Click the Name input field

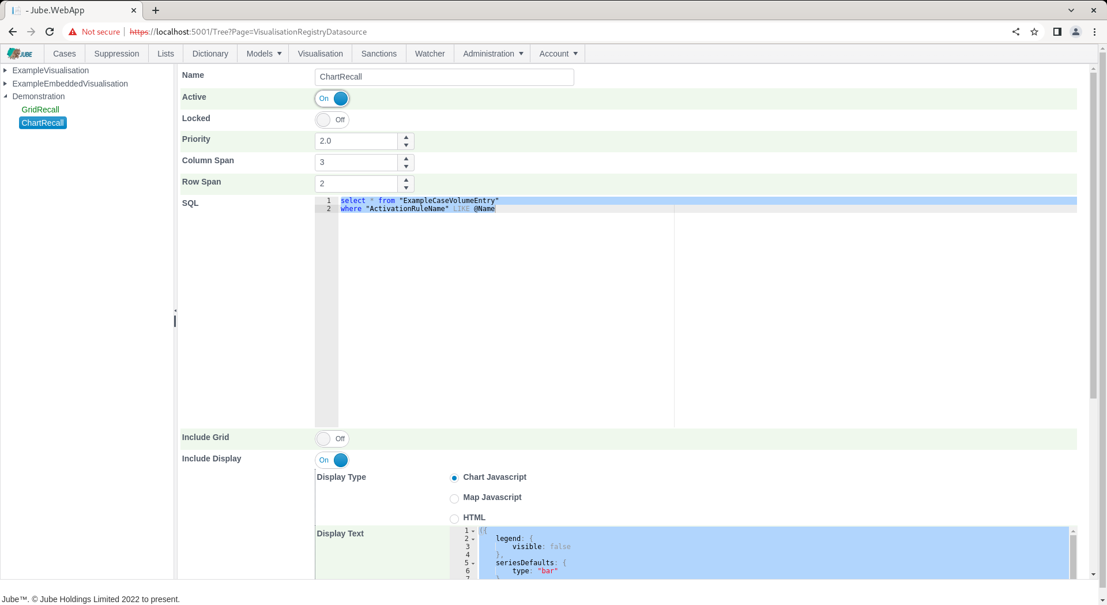[x=445, y=77]
